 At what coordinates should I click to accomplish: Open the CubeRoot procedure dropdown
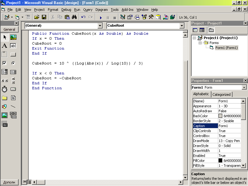182,26
